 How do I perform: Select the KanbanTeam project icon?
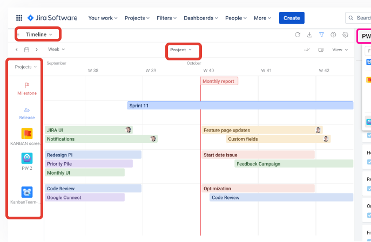click(27, 192)
